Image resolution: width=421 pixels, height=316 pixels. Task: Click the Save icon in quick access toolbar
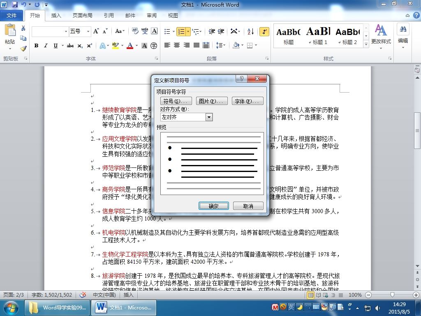(x=14, y=5)
